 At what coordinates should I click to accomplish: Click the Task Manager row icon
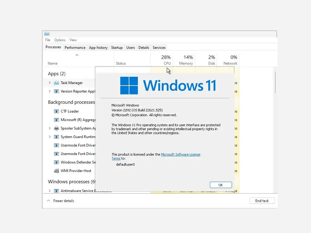click(56, 83)
